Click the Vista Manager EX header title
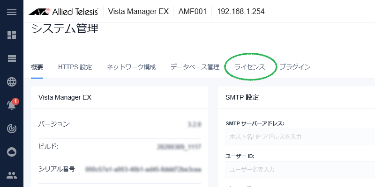375x187 pixels. point(138,11)
